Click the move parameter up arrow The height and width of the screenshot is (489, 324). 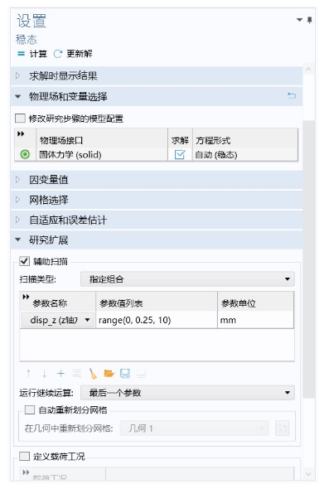29,373
